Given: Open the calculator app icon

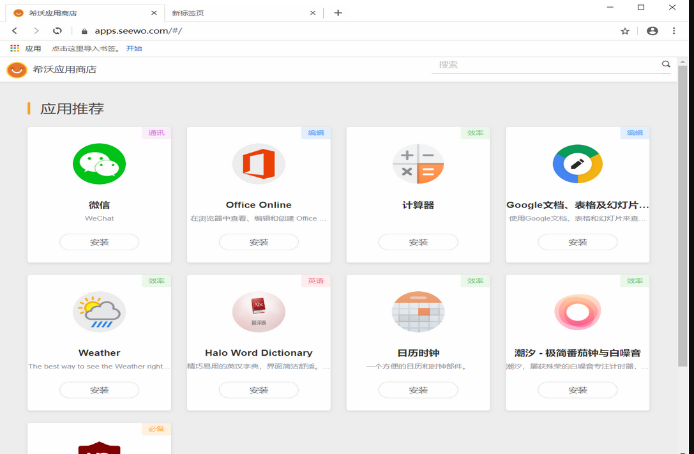Looking at the screenshot, I should 418,163.
